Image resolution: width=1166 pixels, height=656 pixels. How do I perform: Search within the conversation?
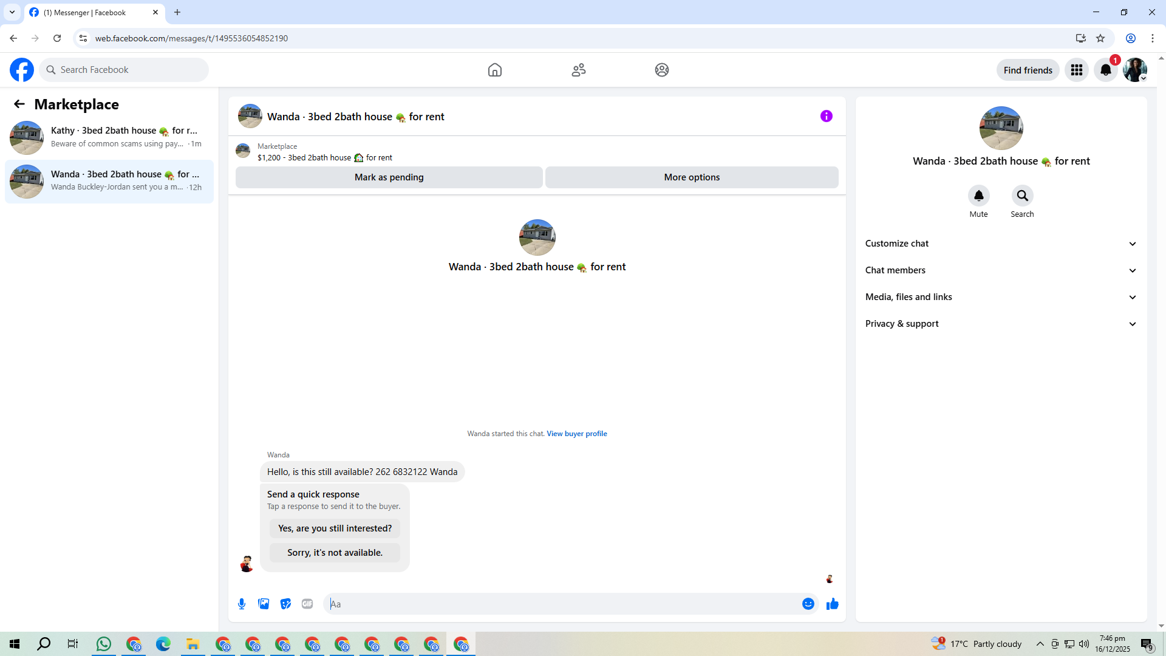(x=1023, y=196)
